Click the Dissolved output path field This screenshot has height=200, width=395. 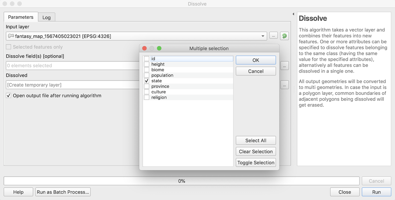(x=72, y=85)
